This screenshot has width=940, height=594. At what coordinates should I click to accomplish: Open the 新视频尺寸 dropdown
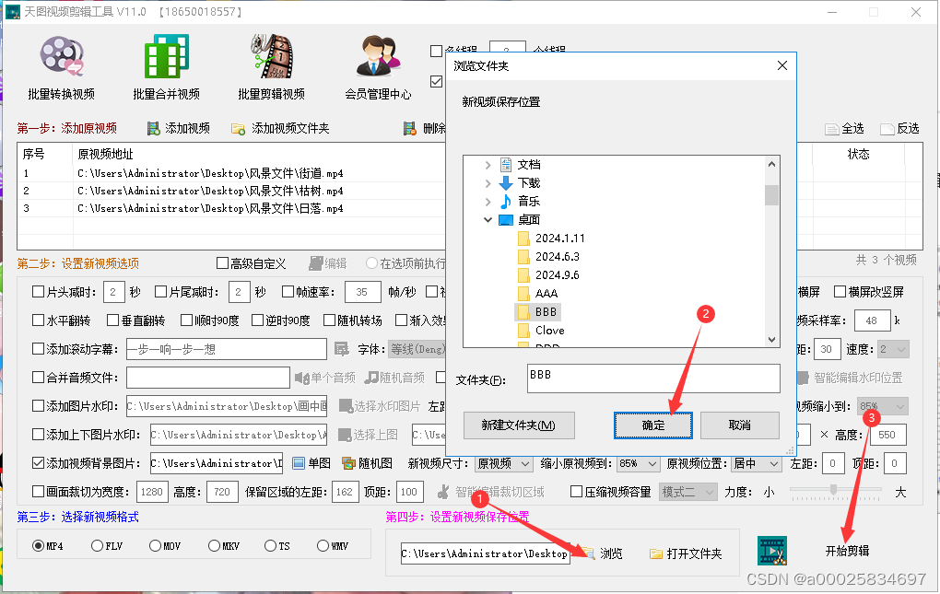click(503, 463)
